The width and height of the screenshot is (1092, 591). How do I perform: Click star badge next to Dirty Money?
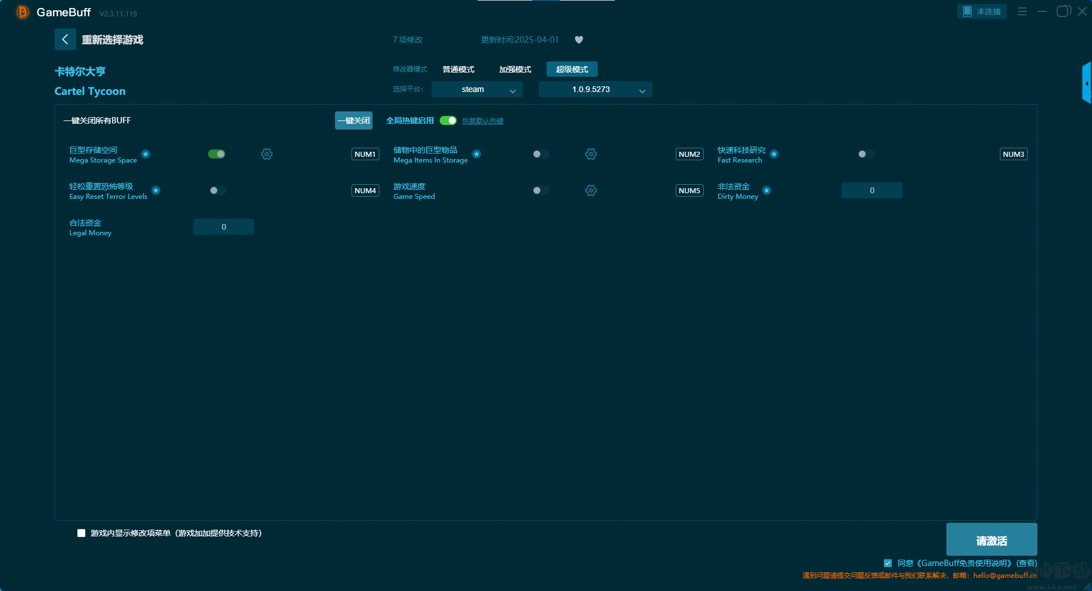click(x=767, y=190)
